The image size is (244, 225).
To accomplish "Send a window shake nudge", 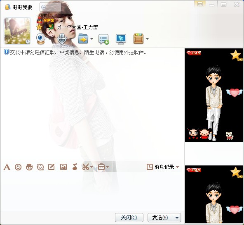I will point(40,167).
